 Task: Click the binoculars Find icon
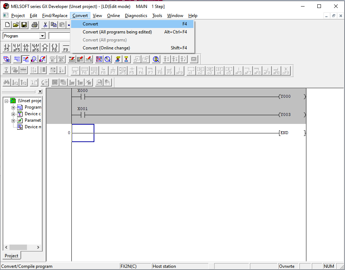[x=7, y=82]
